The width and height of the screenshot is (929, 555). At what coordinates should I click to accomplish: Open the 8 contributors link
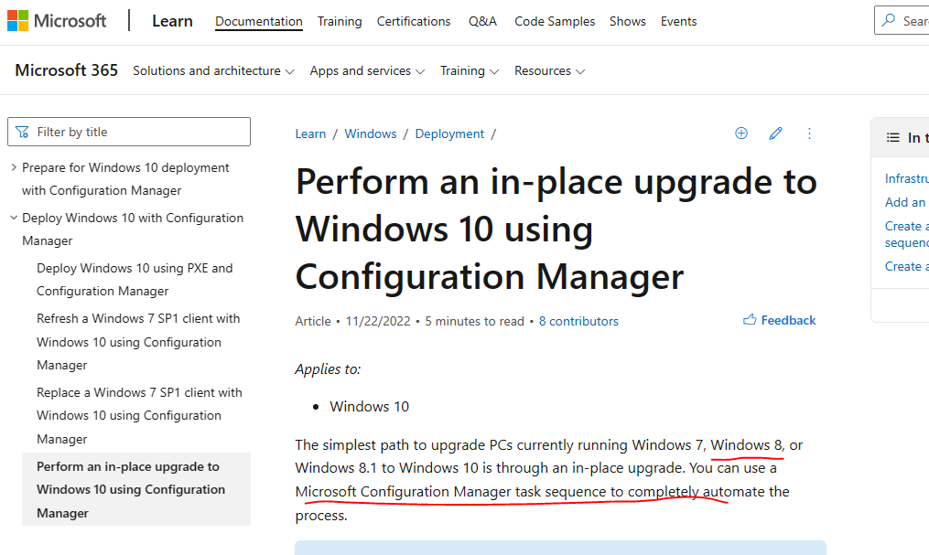[x=578, y=321]
